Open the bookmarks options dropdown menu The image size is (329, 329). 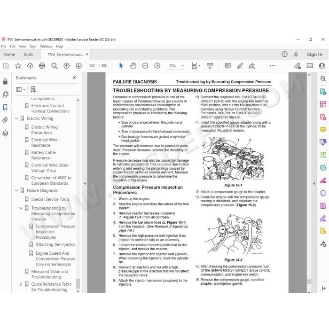tap(20, 90)
